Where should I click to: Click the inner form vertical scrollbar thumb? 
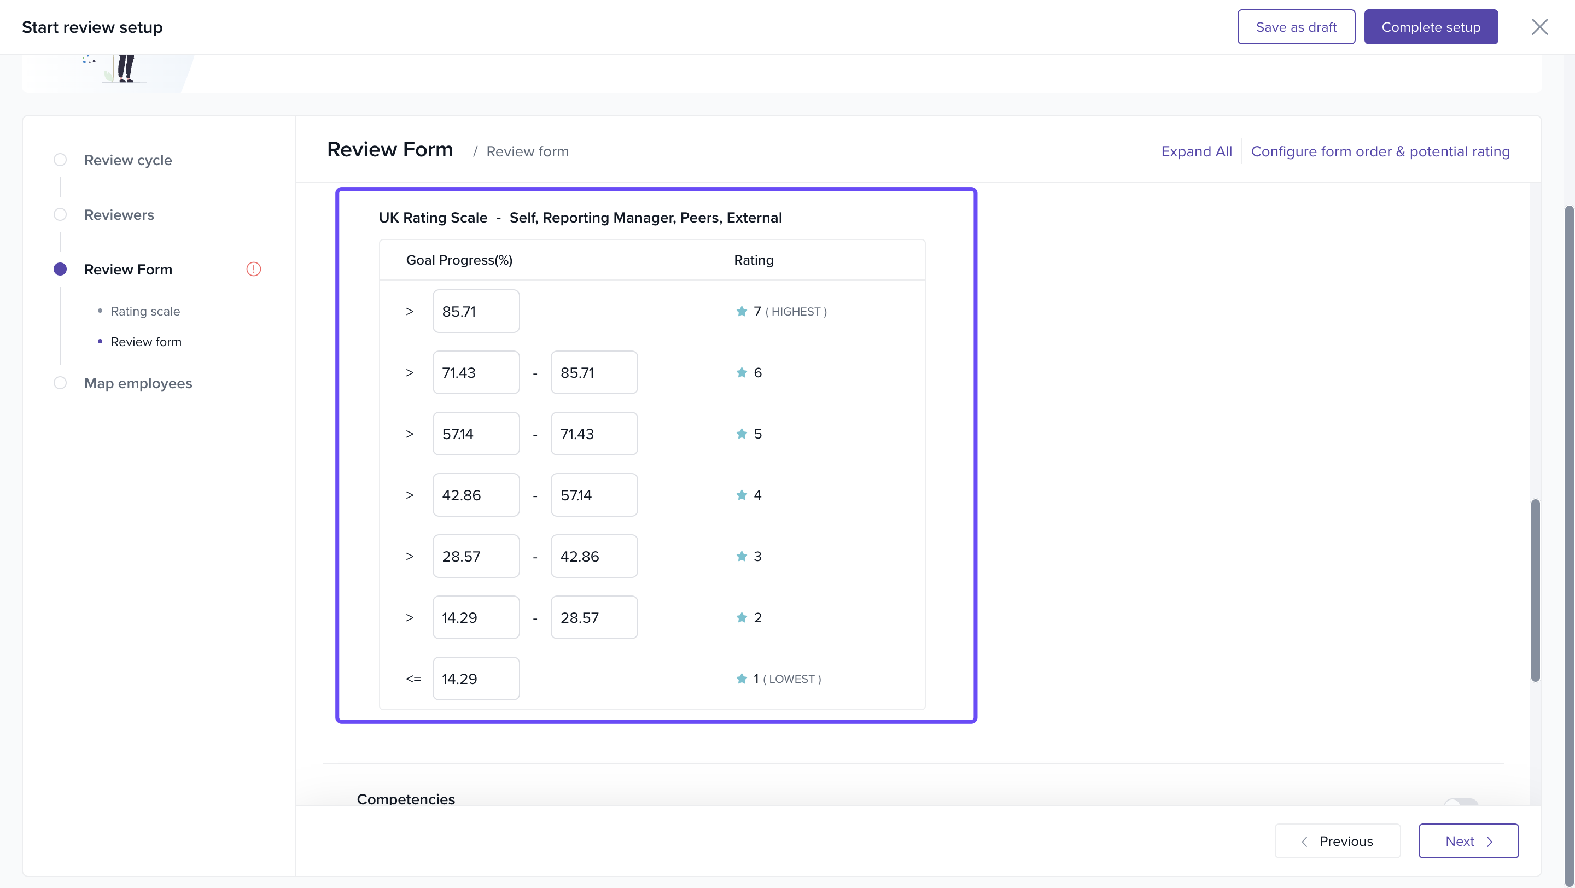[1535, 590]
